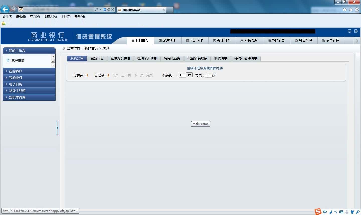361x215 pixels.
Task: Click the Sogou input method S logo
Action: [x=318, y=211]
